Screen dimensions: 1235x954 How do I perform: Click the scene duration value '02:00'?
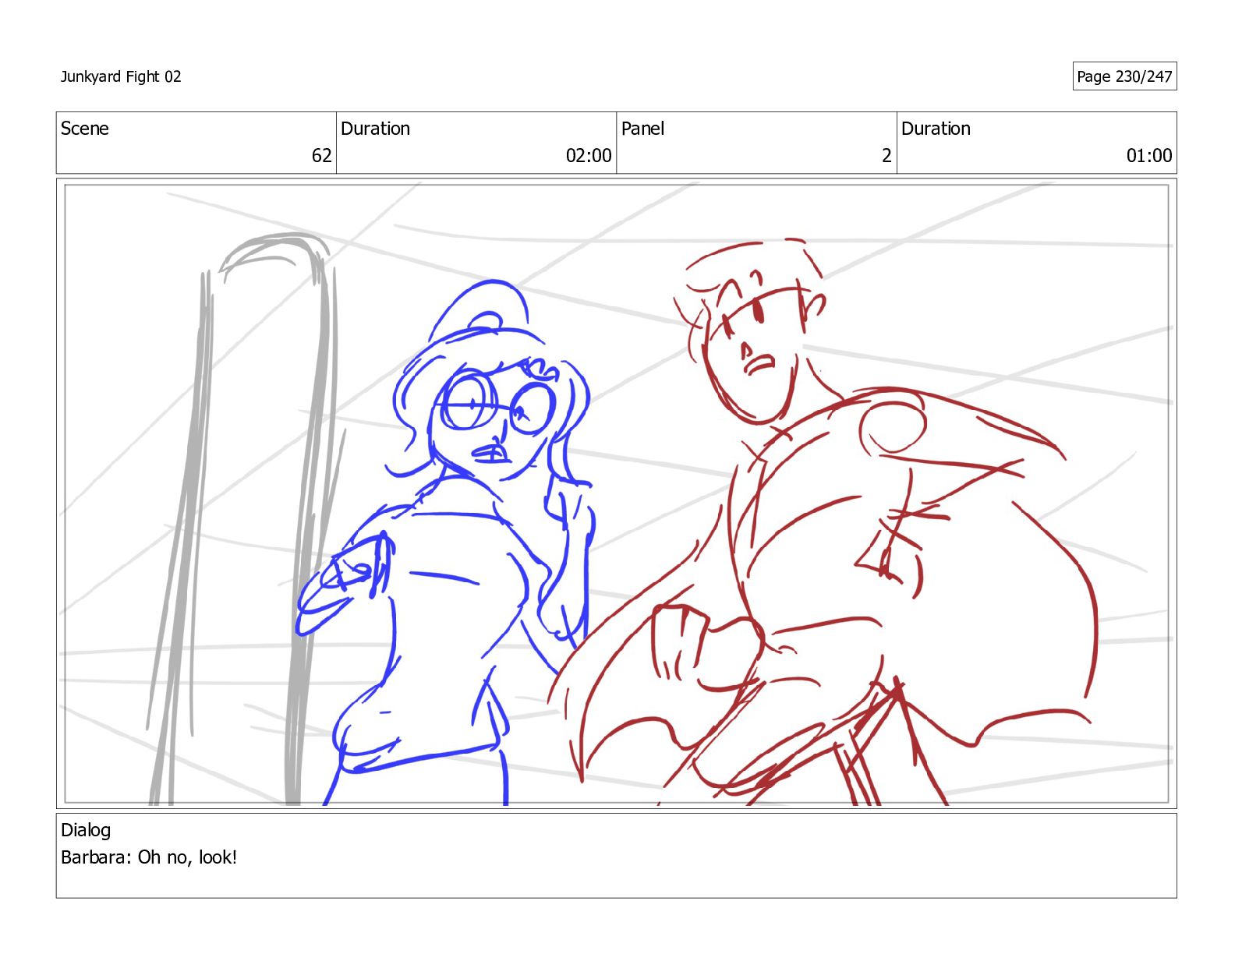589,156
